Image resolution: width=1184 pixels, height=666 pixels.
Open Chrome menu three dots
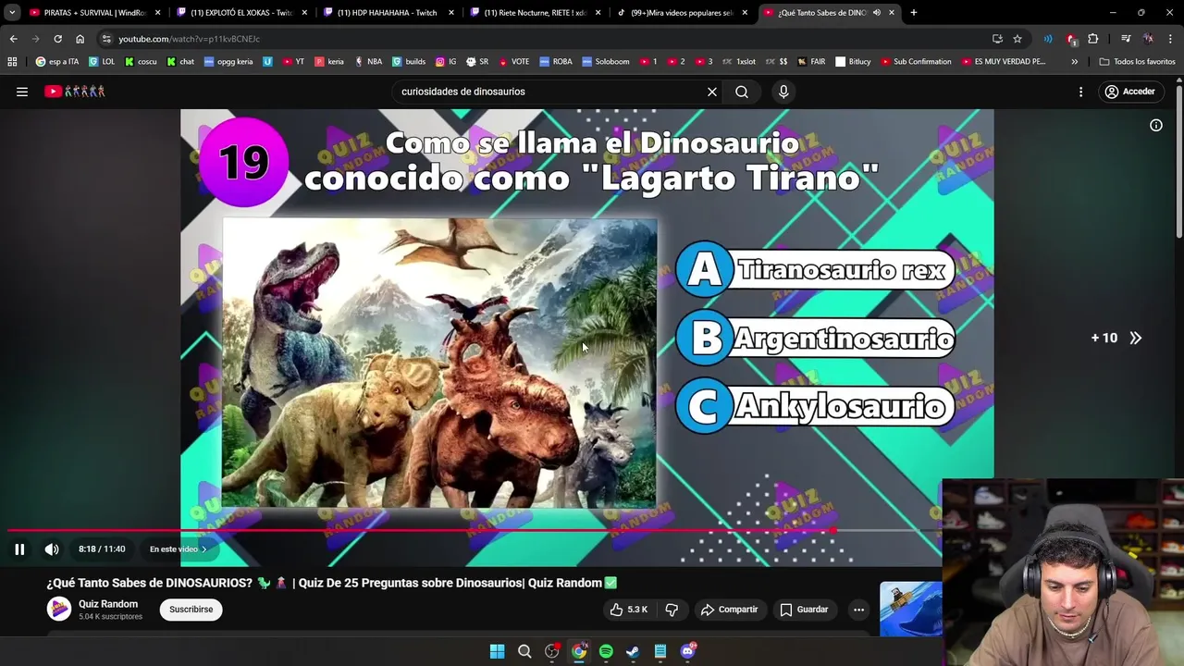point(1171,39)
